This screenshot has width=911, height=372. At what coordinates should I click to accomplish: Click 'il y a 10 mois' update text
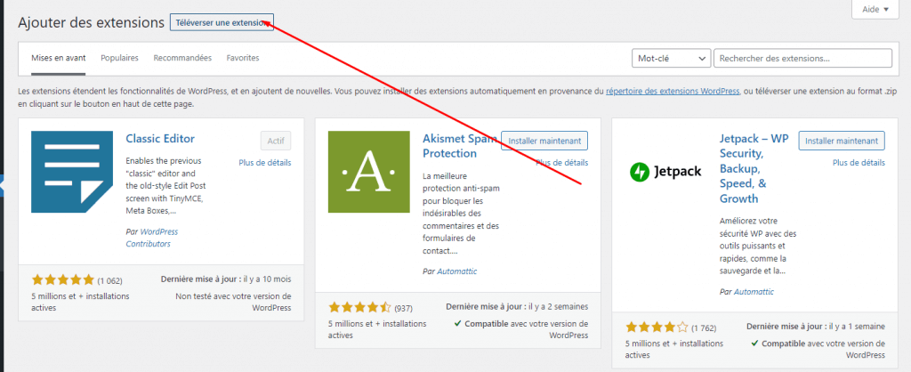[266, 279]
